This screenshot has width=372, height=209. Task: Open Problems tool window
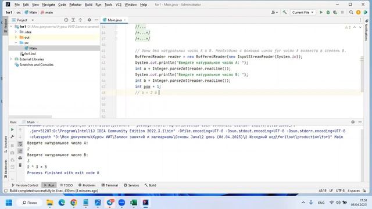pos(87,185)
